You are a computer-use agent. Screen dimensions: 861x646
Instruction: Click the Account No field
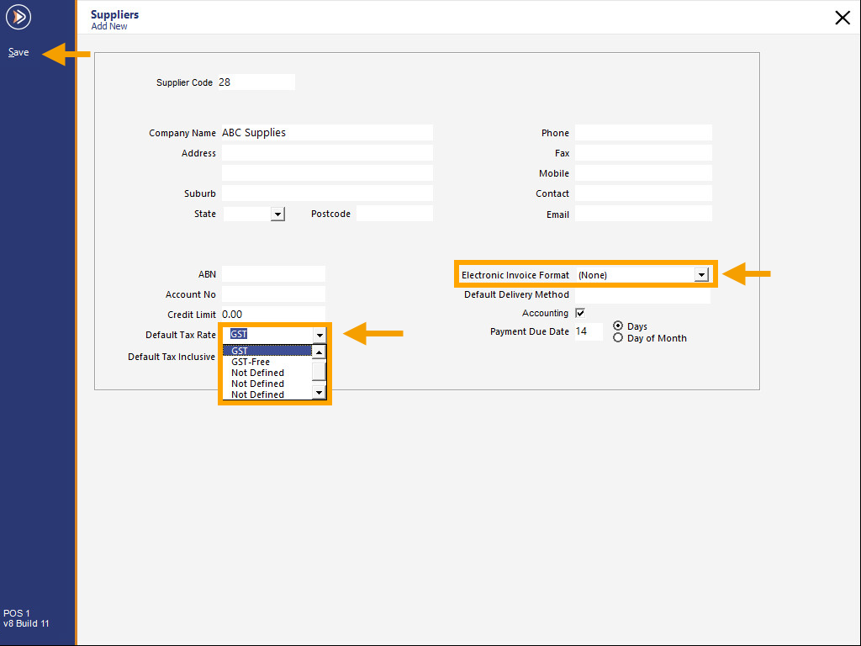click(273, 294)
